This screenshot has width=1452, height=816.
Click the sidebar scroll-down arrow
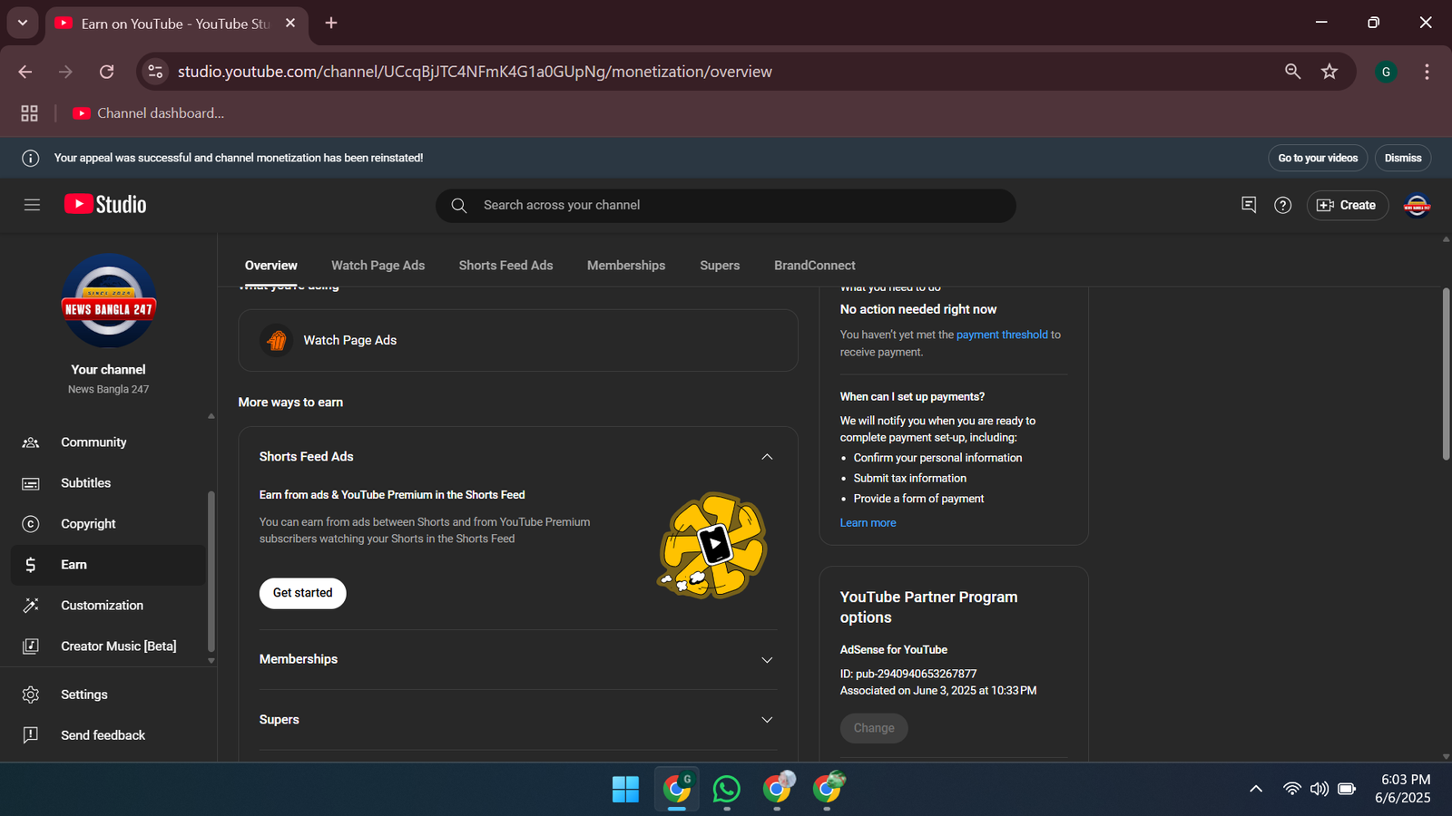coord(211,661)
